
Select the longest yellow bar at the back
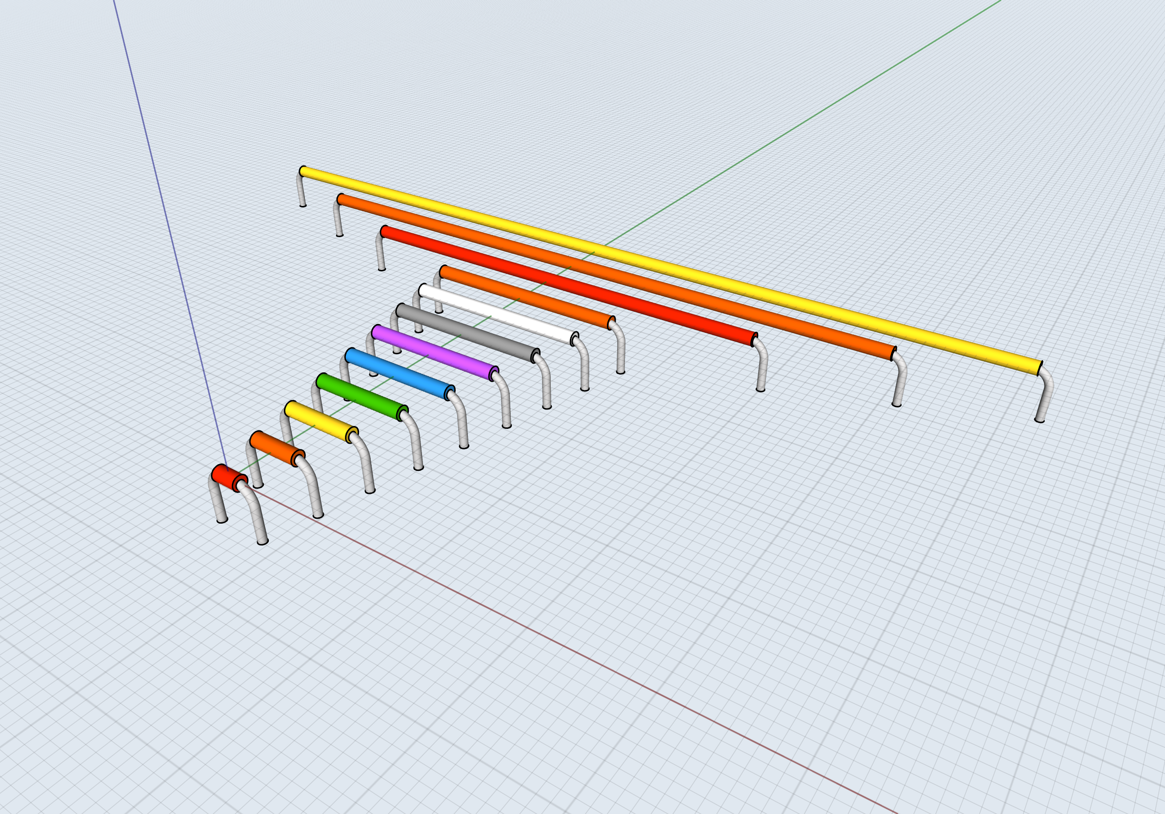(x=671, y=270)
